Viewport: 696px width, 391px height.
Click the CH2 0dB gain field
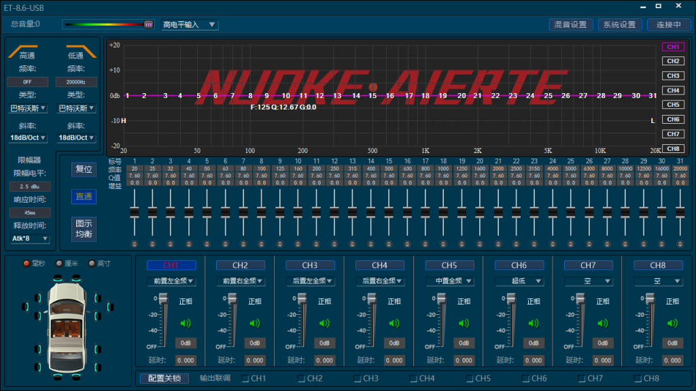[255, 343]
